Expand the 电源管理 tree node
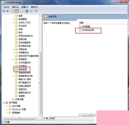 pyautogui.click(x=13, y=19)
